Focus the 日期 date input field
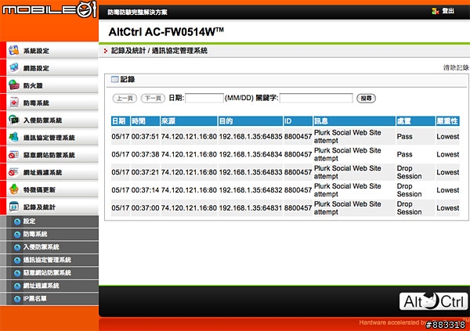This screenshot has height=331, width=470. pos(204,98)
